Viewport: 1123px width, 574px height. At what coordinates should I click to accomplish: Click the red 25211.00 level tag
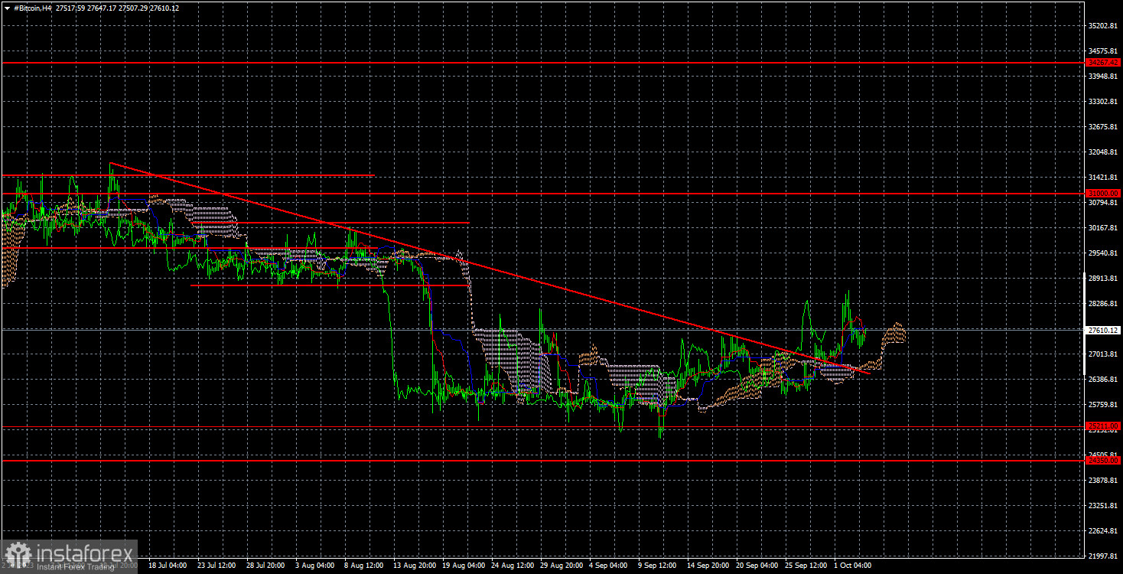pos(1104,426)
